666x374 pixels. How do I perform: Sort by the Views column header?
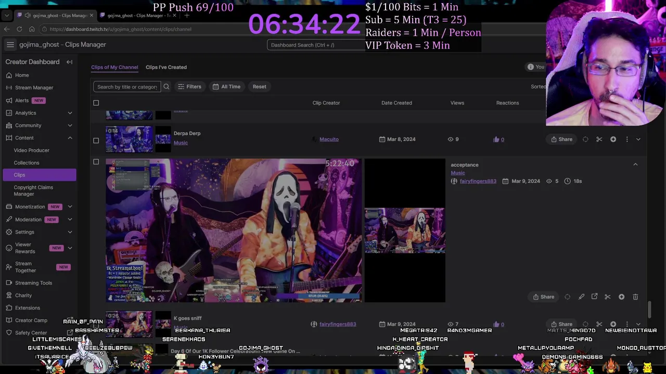[x=457, y=103]
